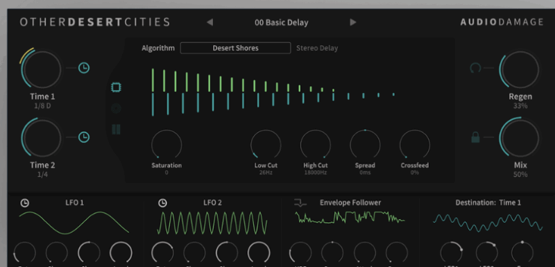Select the double-bar mode icon below the disc
This screenshot has width=555, height=267.
pos(116,130)
